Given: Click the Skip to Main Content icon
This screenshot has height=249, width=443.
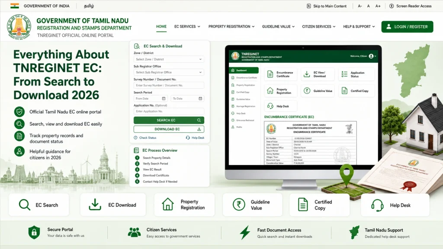Looking at the screenshot, I should click(x=309, y=6).
